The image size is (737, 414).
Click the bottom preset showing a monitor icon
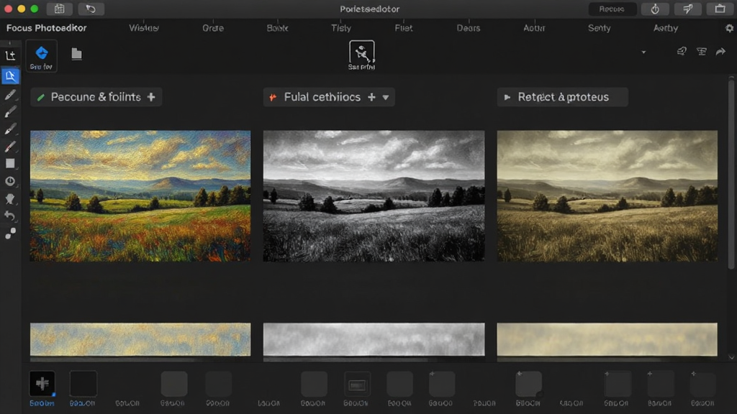[357, 385]
